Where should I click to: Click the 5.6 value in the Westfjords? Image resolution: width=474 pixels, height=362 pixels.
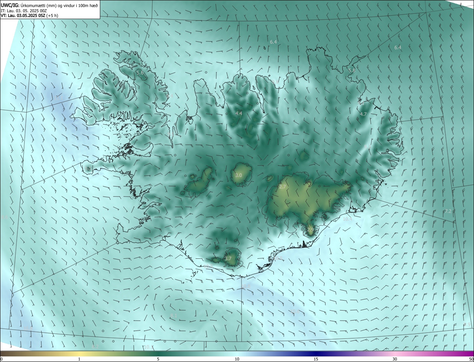(140, 73)
